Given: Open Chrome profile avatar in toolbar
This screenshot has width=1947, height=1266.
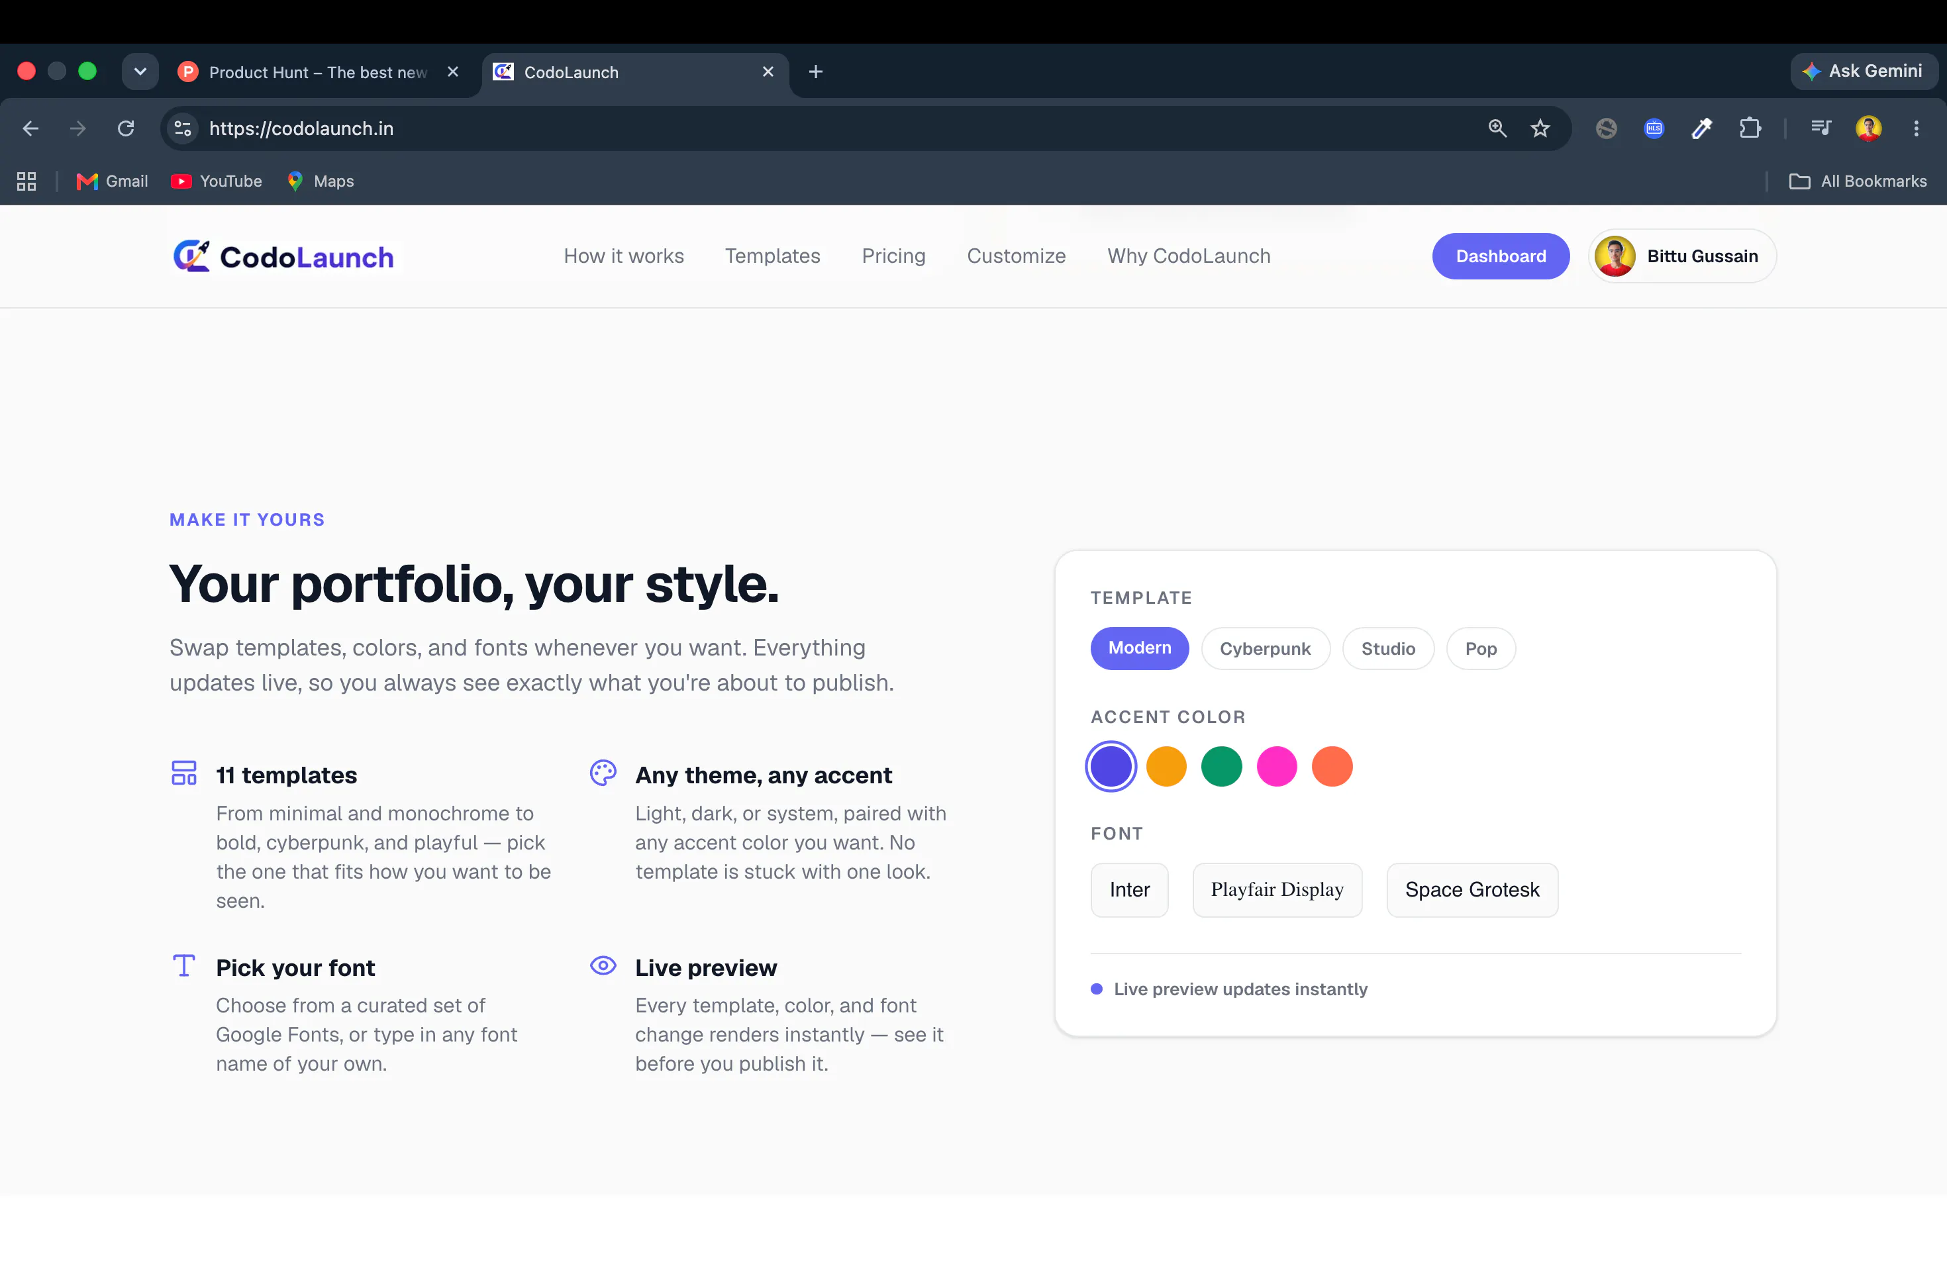Looking at the screenshot, I should [x=1868, y=128].
